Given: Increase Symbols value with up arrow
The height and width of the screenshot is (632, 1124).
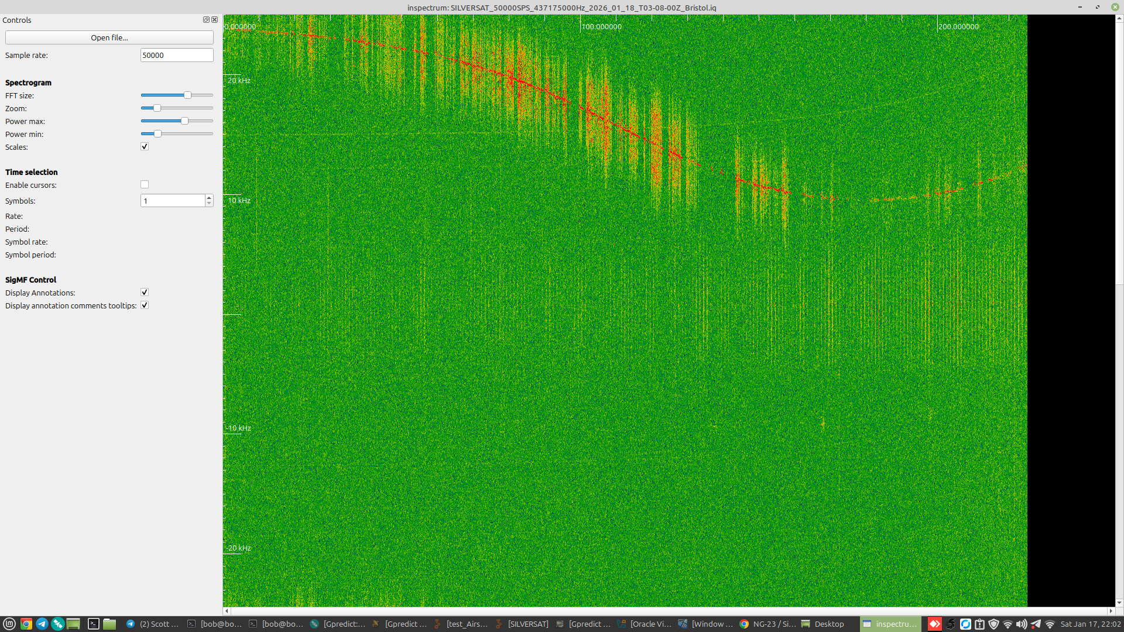Looking at the screenshot, I should coord(209,198).
